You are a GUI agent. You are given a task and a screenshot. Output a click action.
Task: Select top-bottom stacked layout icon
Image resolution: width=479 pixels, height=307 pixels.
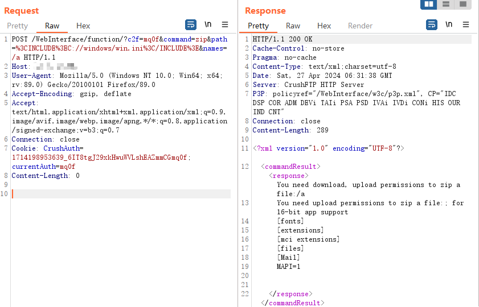[446, 5]
